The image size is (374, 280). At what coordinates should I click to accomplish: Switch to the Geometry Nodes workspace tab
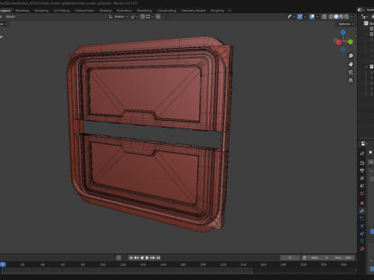pyautogui.click(x=193, y=11)
